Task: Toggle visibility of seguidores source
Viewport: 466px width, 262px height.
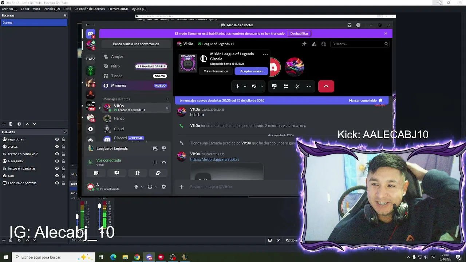Action: point(57,139)
